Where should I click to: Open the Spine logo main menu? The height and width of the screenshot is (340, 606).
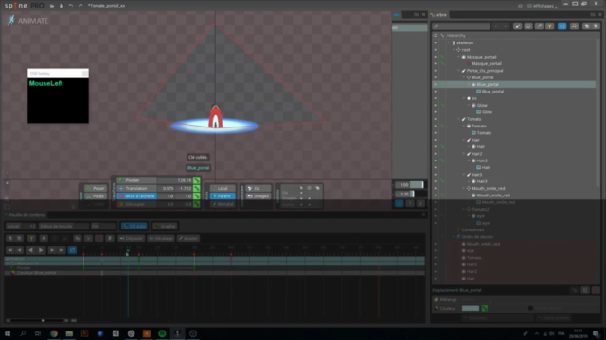click(x=16, y=6)
